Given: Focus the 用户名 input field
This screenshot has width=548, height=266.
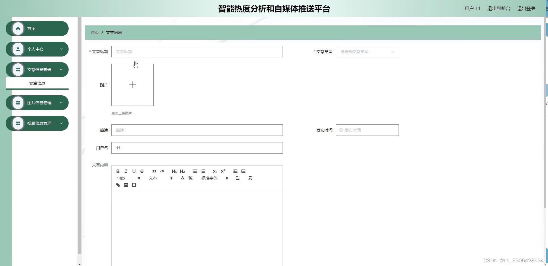Looking at the screenshot, I should (x=197, y=148).
